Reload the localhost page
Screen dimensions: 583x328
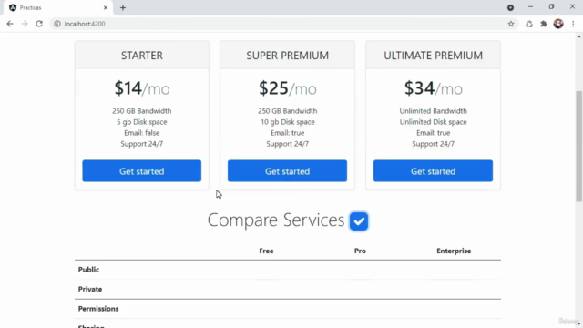tap(39, 24)
